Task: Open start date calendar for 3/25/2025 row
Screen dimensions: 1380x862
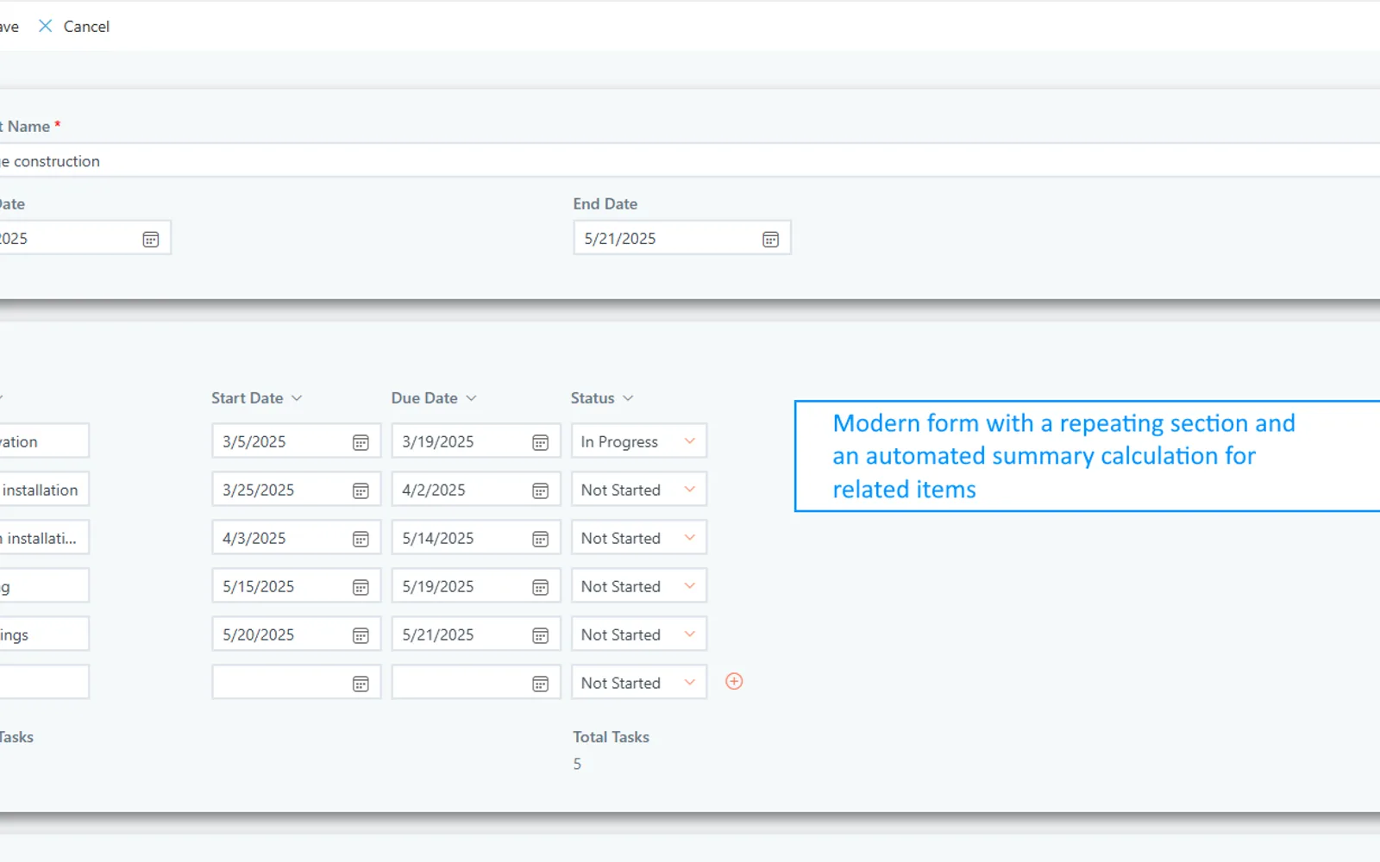Action: pos(361,490)
